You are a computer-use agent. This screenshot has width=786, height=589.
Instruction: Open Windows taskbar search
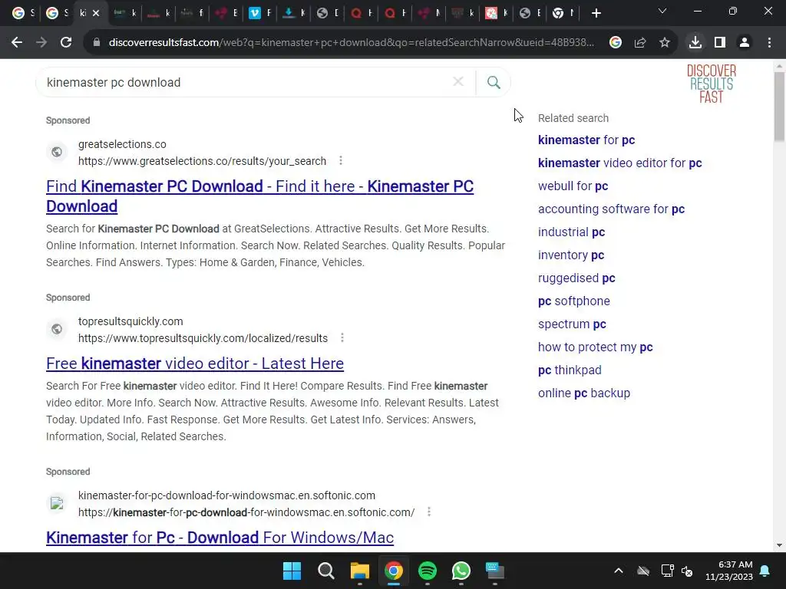point(325,571)
